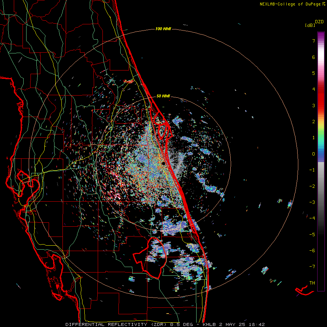Click the TH threshold label in legend
327x327 pixels.
pos(312,283)
